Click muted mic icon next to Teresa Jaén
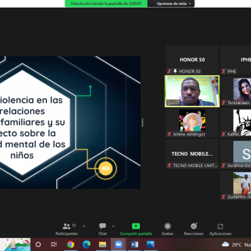This screenshot has height=251, width=251. point(223,103)
